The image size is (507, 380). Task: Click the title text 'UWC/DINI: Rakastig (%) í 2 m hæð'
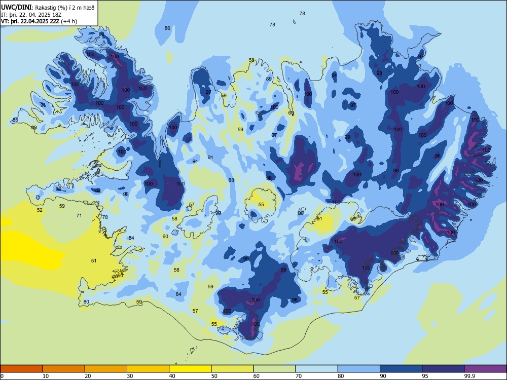click(48, 7)
